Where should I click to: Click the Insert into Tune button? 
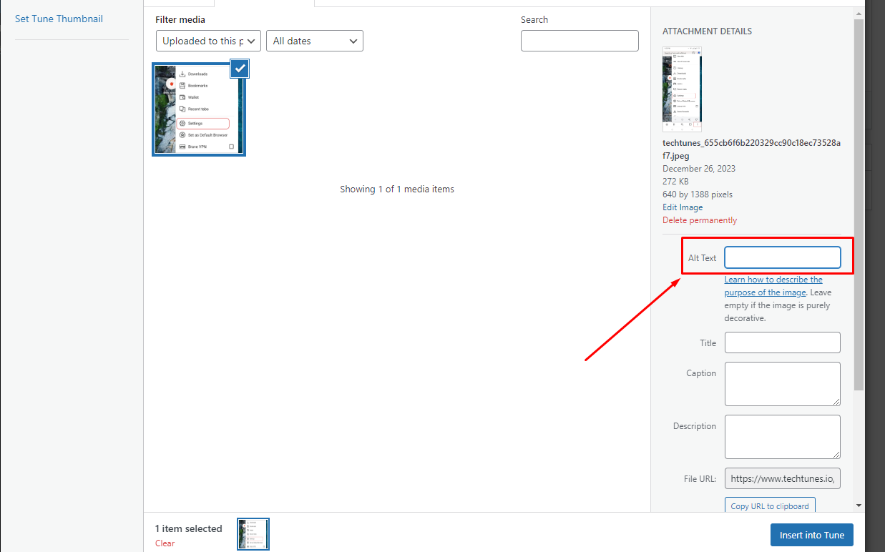[812, 535]
